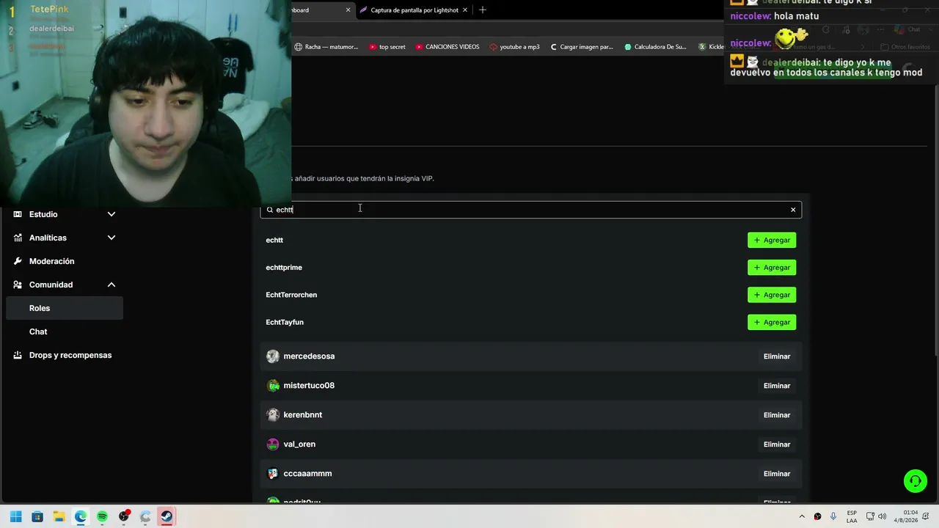Open the Racha bookmark
The height and width of the screenshot is (528, 939).
pos(326,47)
